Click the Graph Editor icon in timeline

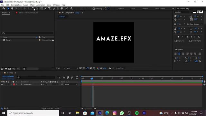pyautogui.click(x=77, y=78)
